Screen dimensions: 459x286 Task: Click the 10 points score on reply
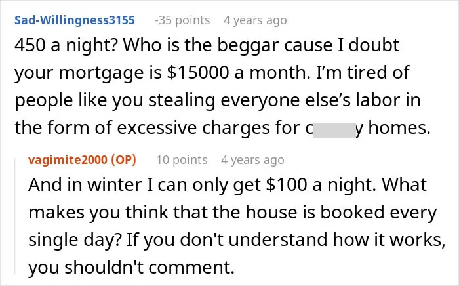click(182, 160)
